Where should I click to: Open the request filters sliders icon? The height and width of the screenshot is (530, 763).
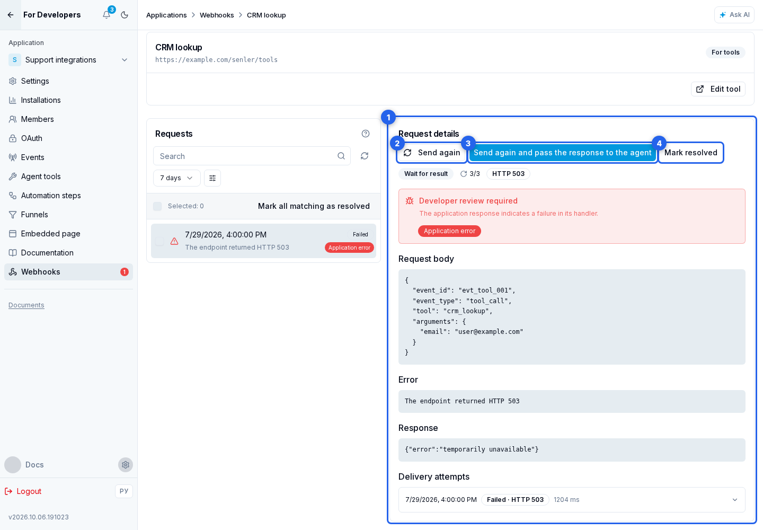(212, 178)
